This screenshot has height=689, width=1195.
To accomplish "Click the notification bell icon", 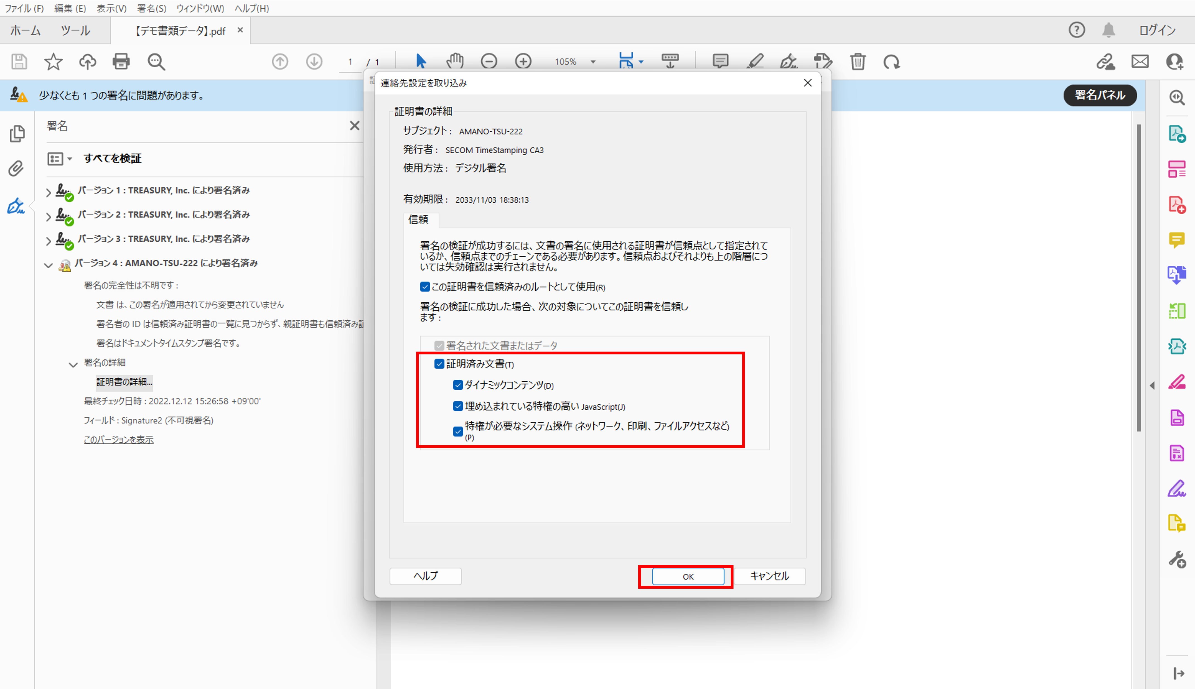I will click(x=1108, y=30).
